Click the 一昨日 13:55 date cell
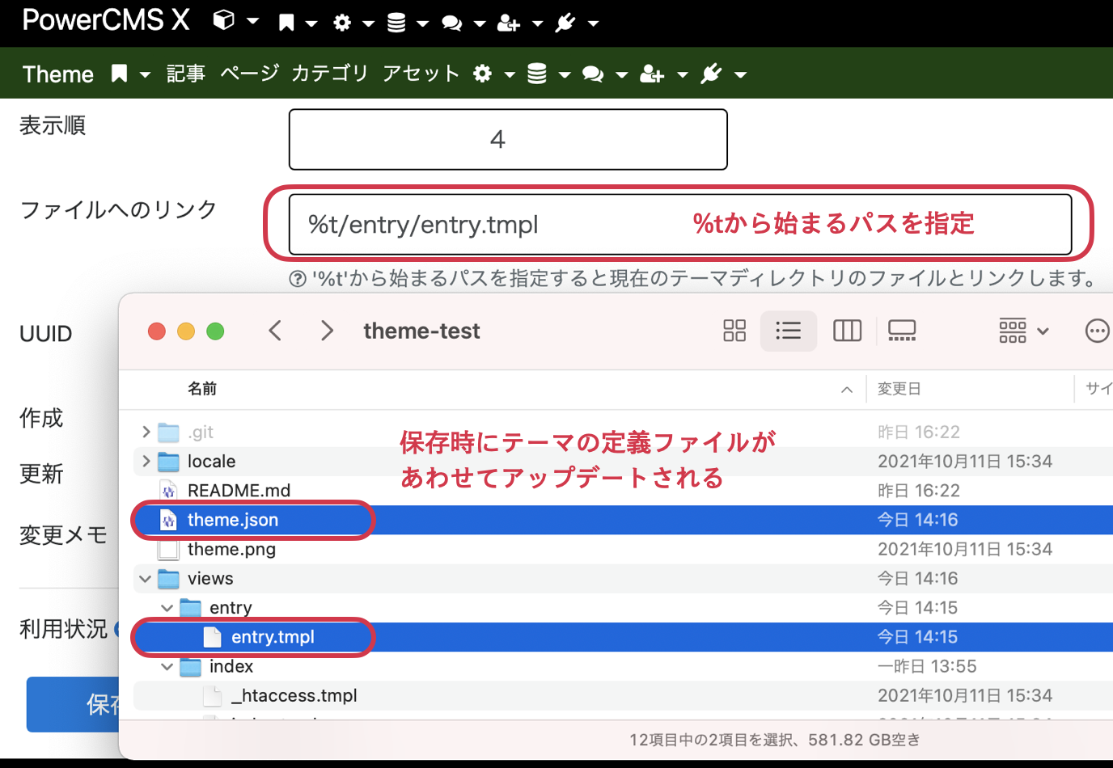The width and height of the screenshot is (1113, 768). point(927,667)
